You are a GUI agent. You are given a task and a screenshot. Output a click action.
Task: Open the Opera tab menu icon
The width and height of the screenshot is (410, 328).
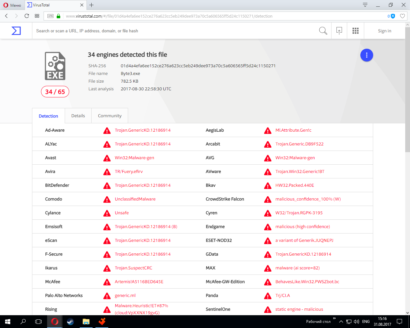click(x=365, y=5)
